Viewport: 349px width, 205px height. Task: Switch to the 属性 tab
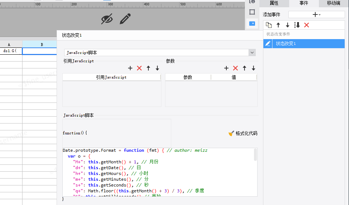[274, 3]
